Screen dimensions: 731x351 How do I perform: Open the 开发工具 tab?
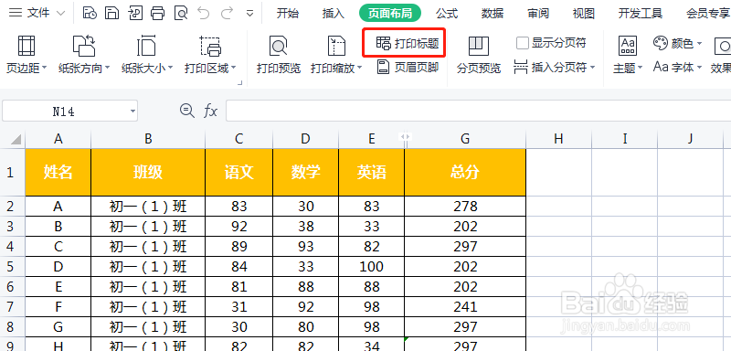pos(641,14)
